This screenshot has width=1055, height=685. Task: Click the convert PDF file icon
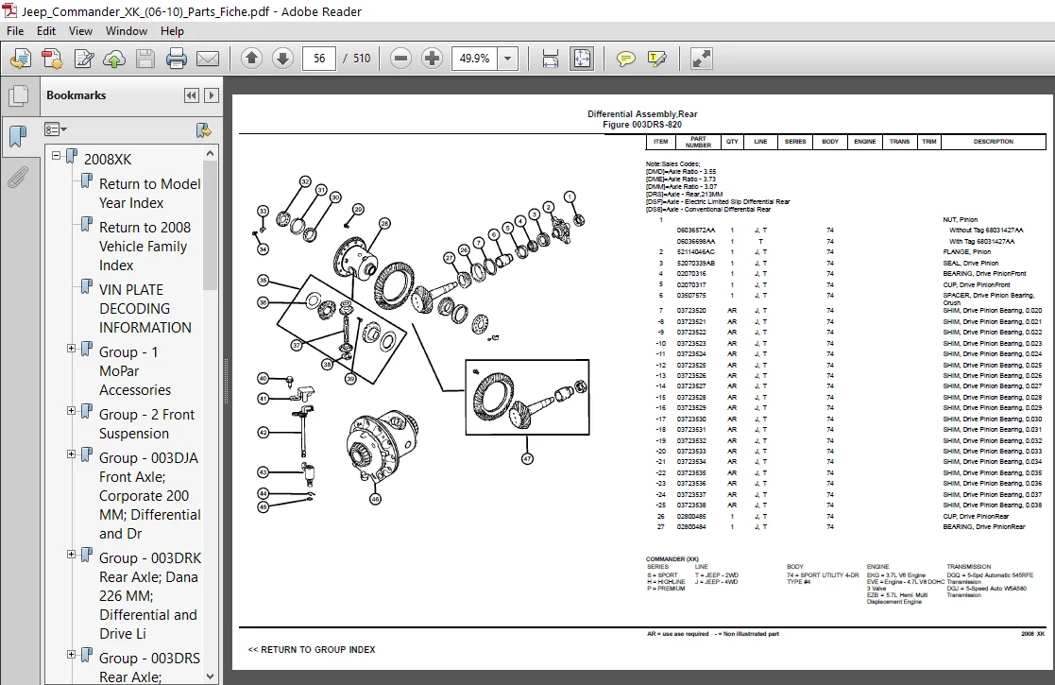click(x=52, y=60)
